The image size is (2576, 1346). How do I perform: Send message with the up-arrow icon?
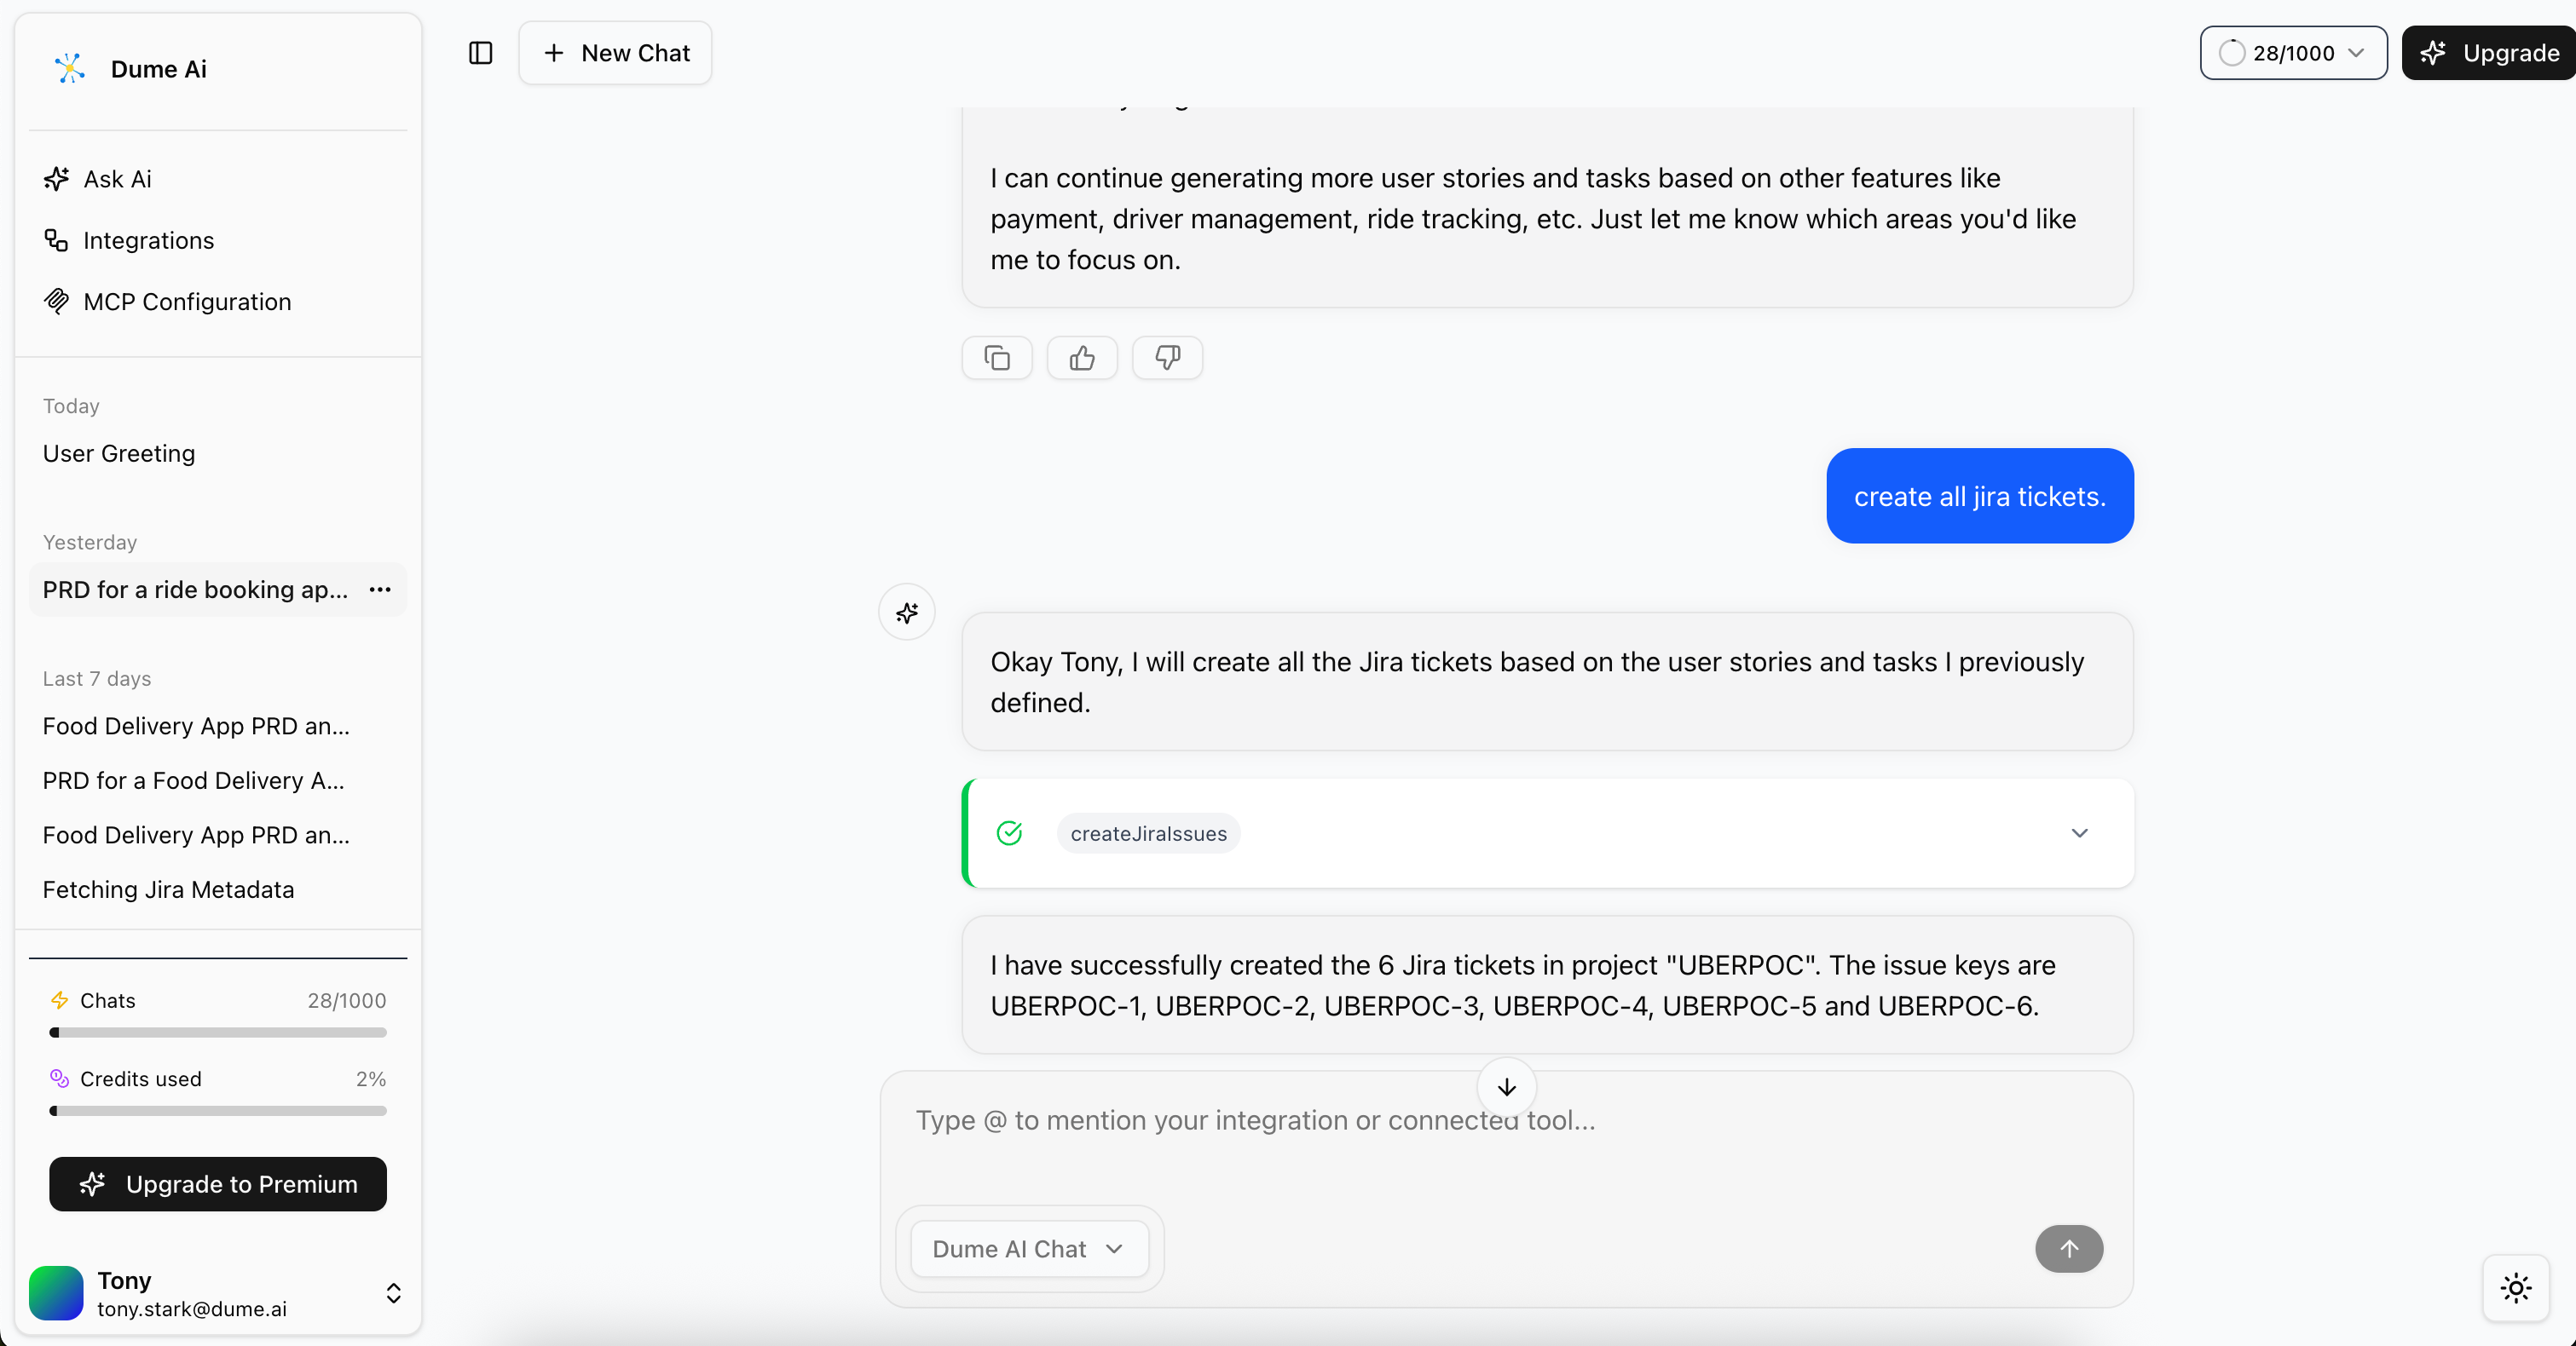pyautogui.click(x=2069, y=1248)
